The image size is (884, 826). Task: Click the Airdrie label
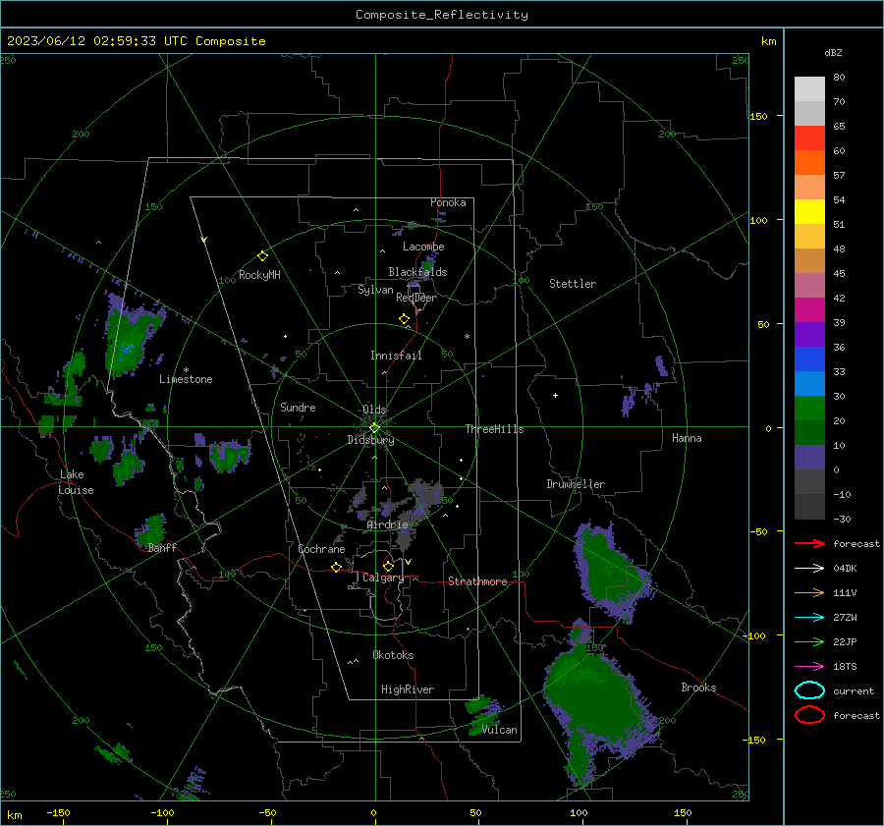[x=387, y=524]
